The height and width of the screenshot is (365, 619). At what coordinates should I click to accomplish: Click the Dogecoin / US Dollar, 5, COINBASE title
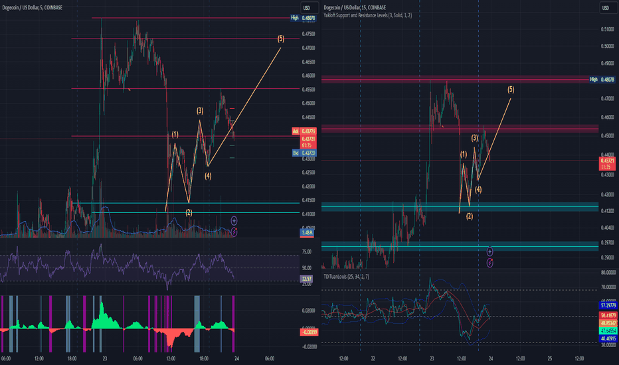click(33, 7)
